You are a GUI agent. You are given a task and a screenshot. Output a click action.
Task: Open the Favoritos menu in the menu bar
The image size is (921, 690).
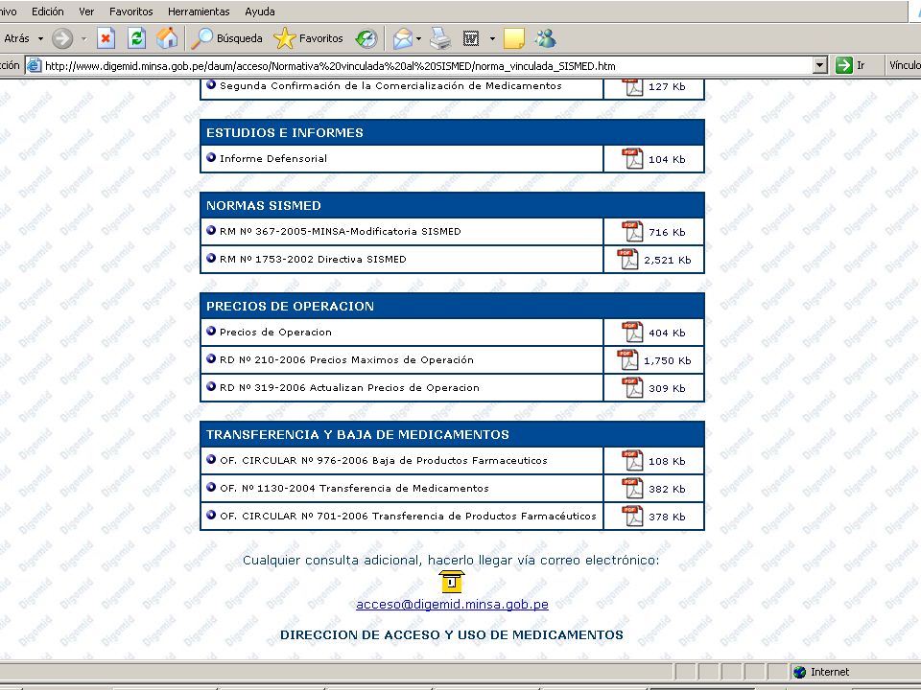pos(131,11)
